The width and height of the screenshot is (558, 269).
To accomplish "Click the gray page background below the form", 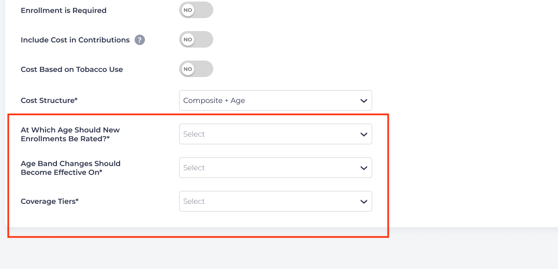I will (280, 253).
